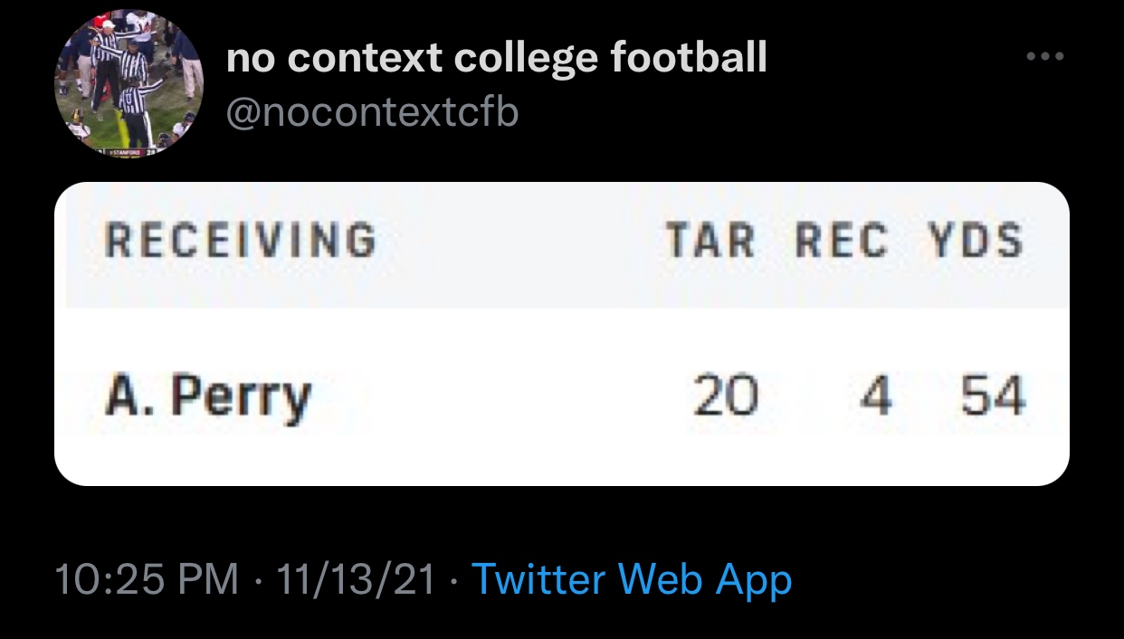1124x639 pixels.
Task: Select the A. Perry player name
Action: click(x=208, y=397)
